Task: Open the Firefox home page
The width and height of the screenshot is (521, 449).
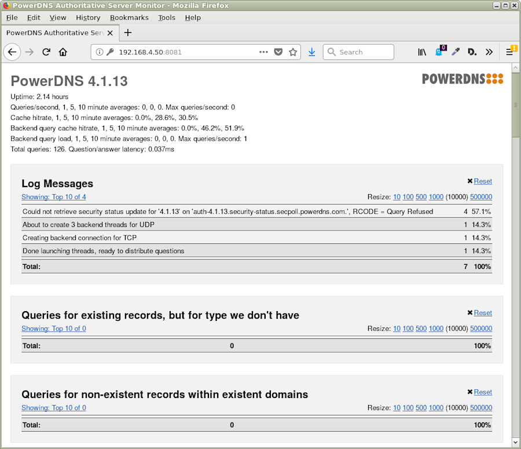Action: point(63,52)
